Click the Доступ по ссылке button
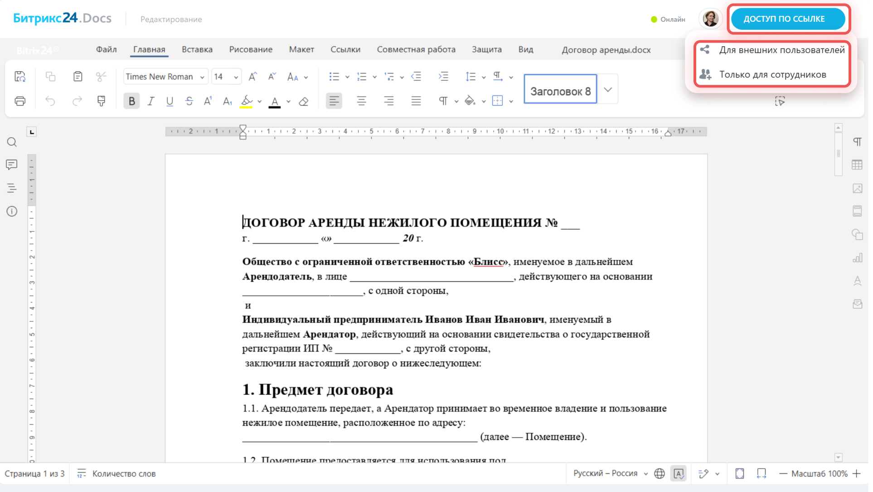Viewport: 873px width, 492px height. coord(788,19)
